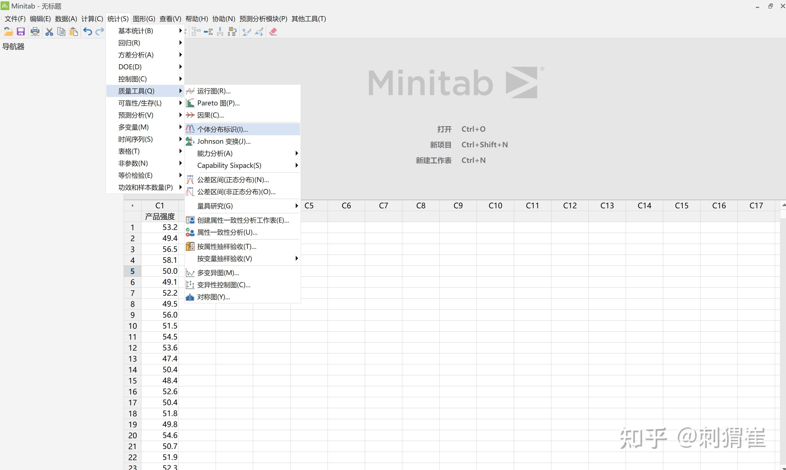The image size is (786, 470).
Task: Click the Redo arrow icon
Action: coord(100,32)
